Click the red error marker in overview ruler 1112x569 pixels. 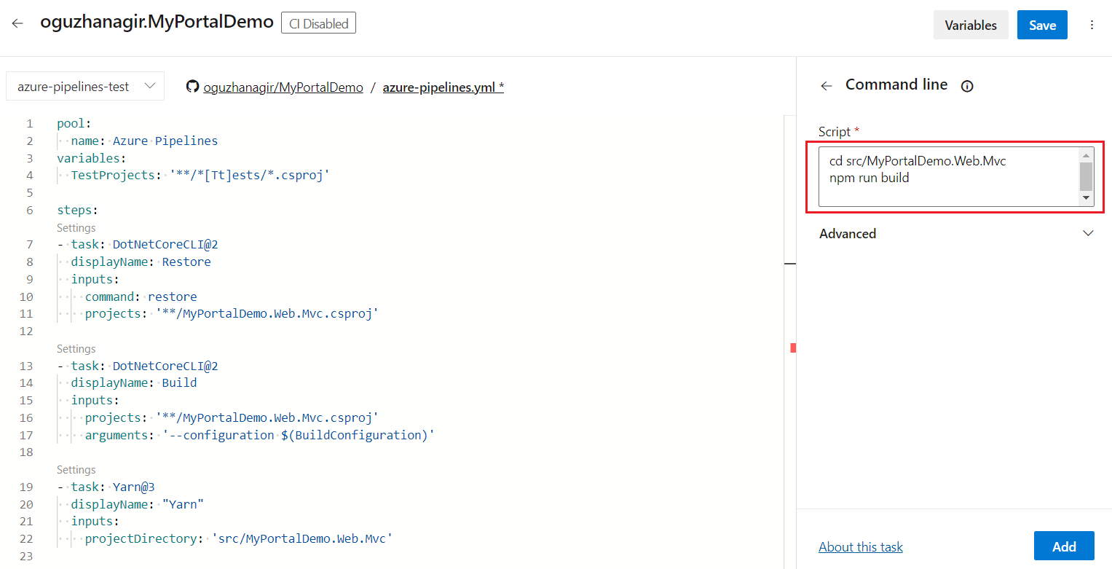pyautogui.click(x=793, y=348)
